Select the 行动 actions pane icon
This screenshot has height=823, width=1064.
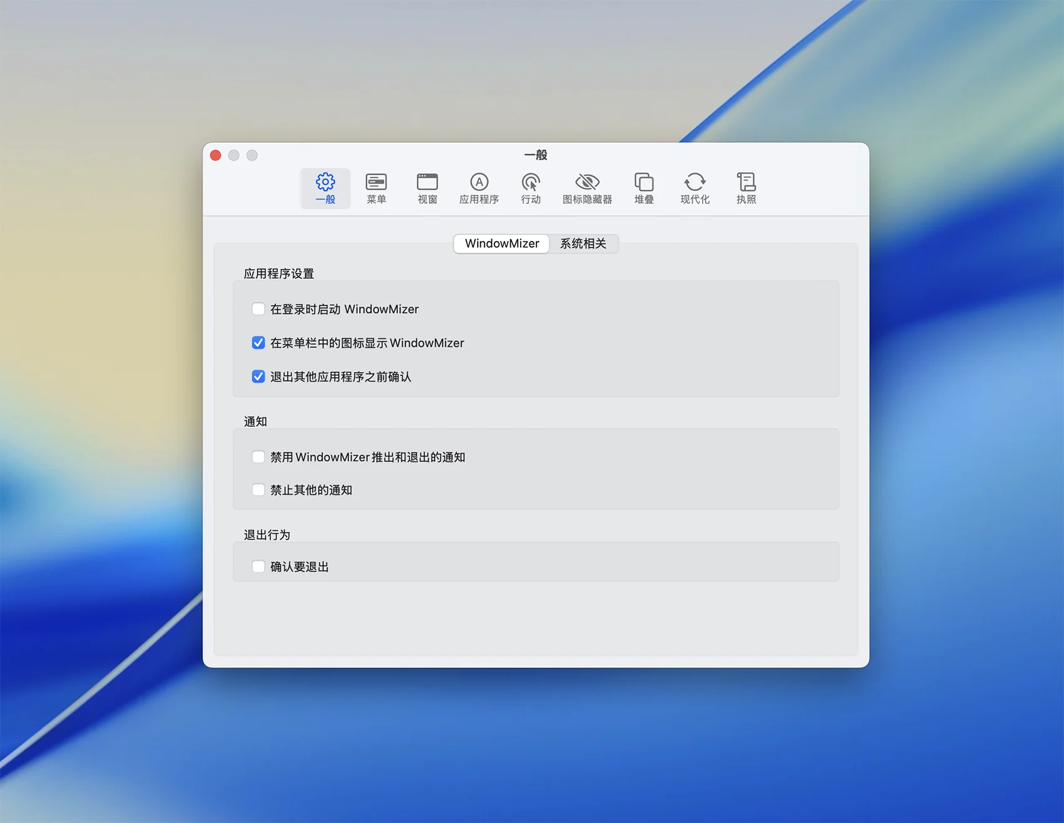coord(531,188)
